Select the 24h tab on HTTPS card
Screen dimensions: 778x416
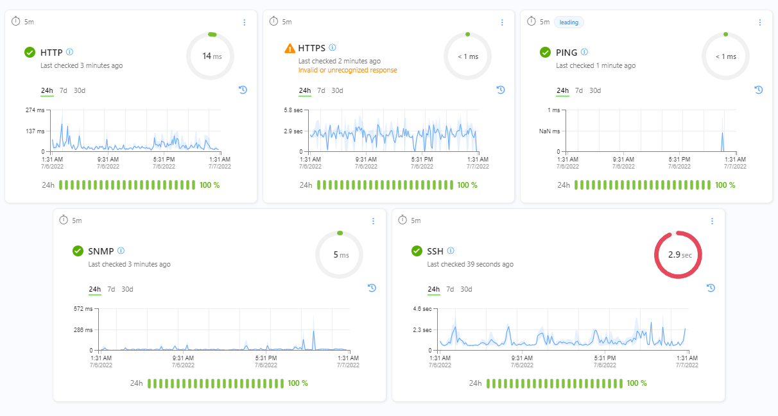[x=305, y=90]
